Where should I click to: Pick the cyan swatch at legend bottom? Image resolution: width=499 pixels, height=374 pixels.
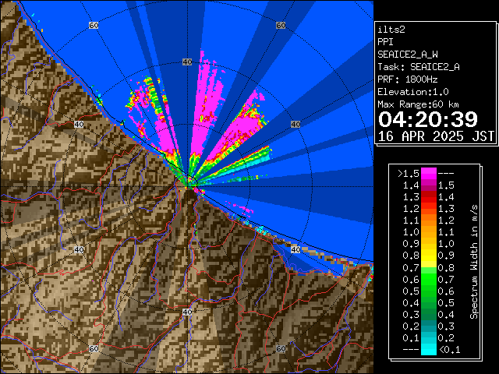[x=429, y=349]
